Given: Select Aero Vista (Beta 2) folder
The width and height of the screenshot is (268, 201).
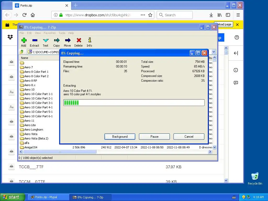Looking at the screenshot, I should pyautogui.click(x=34, y=138).
